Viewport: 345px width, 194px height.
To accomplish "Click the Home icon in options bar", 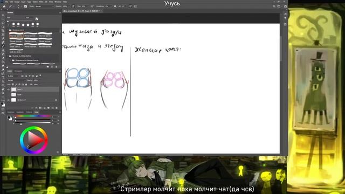I will coord(4,6).
